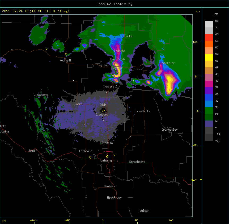
Task: Click the Calgary city label
Action: 106,160
